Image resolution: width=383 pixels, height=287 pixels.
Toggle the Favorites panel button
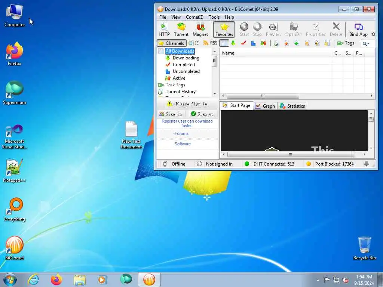click(224, 30)
